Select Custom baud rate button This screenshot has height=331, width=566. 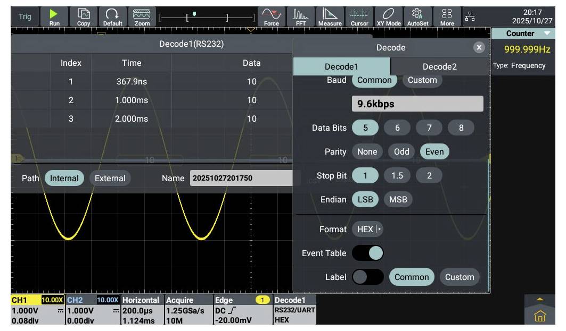[x=422, y=80]
